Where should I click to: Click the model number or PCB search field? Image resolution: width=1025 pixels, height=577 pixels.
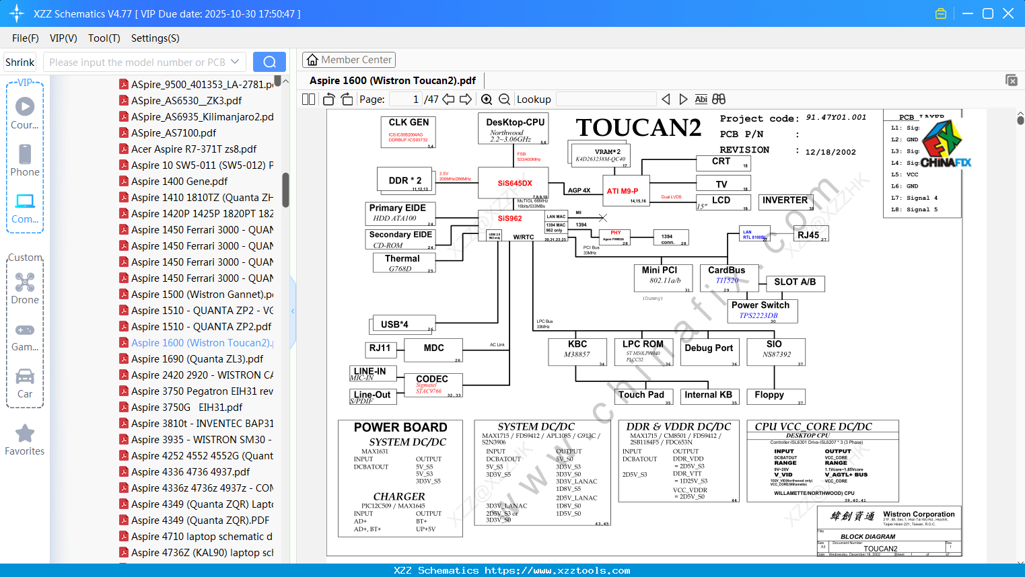(x=137, y=62)
